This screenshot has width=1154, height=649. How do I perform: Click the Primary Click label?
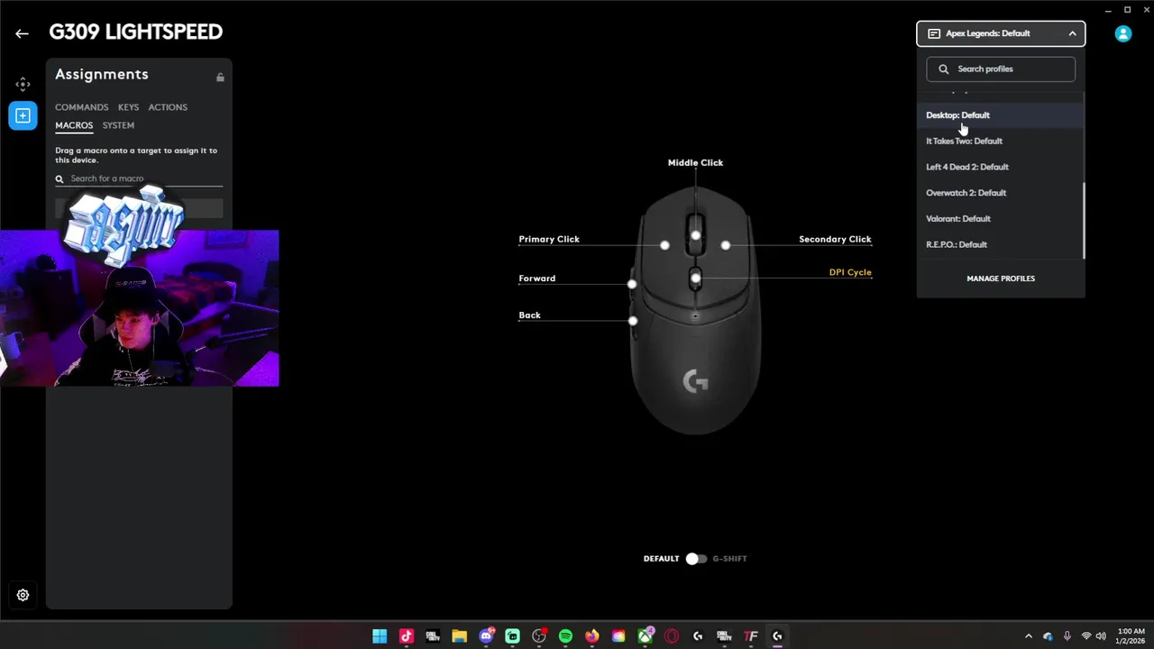(x=549, y=240)
